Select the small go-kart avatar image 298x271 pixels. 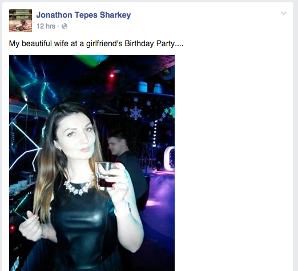point(21,21)
